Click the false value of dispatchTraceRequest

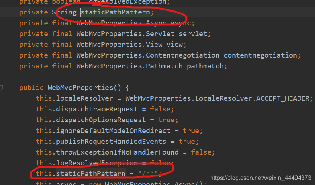160,109
